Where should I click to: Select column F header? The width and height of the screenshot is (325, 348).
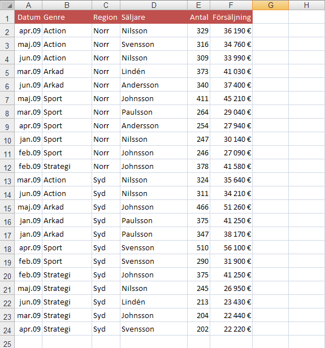(231, 5)
